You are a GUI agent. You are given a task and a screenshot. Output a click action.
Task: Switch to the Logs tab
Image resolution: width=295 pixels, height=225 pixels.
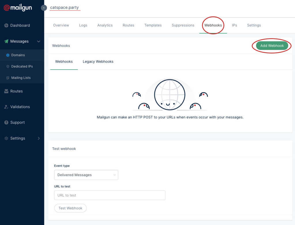click(x=83, y=25)
